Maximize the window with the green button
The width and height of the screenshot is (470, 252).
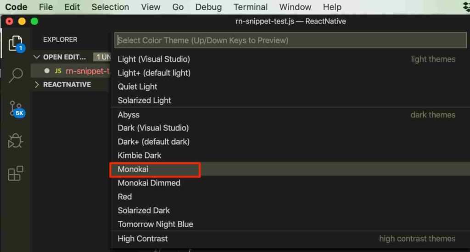coord(34,21)
